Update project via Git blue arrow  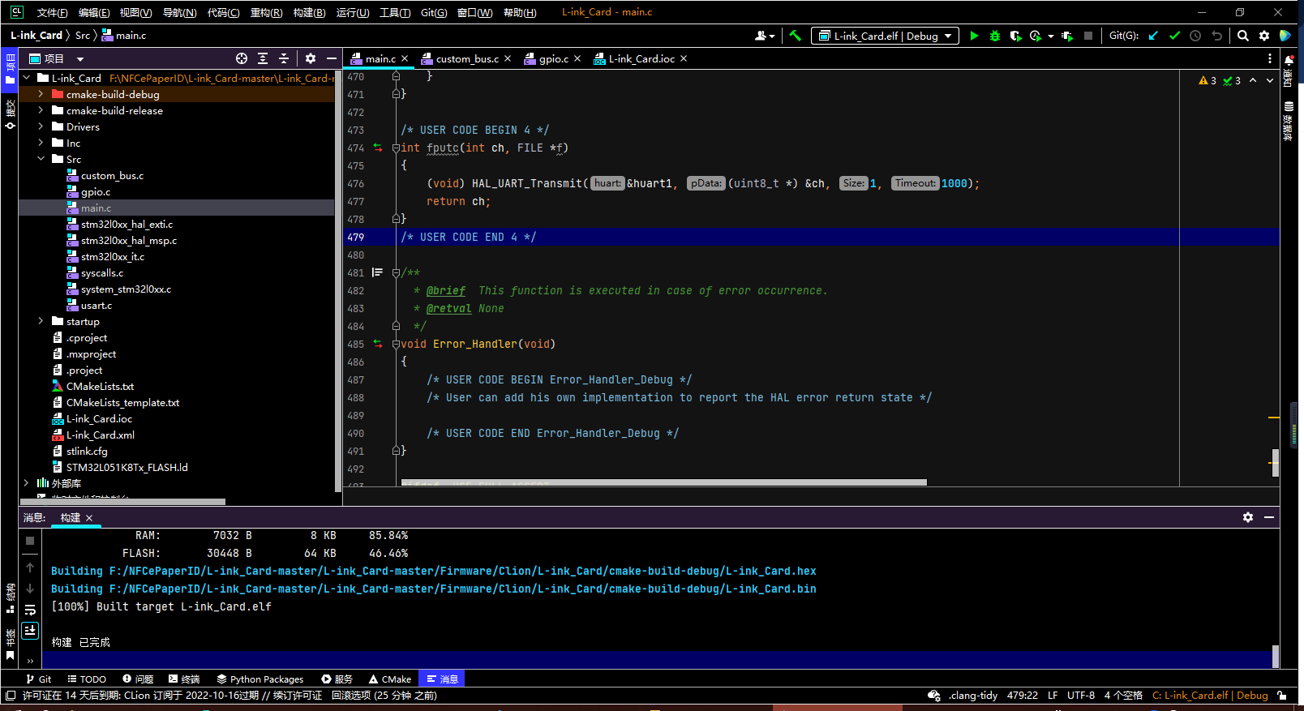1153,36
